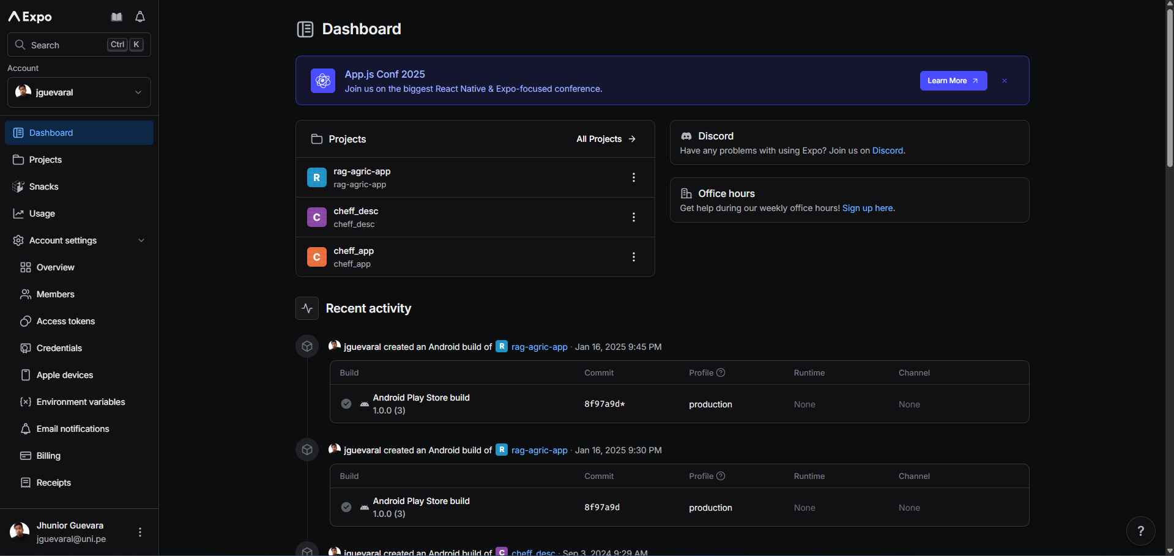Click the Dashboard heading icon
Image resolution: width=1174 pixels, height=556 pixels.
point(305,29)
